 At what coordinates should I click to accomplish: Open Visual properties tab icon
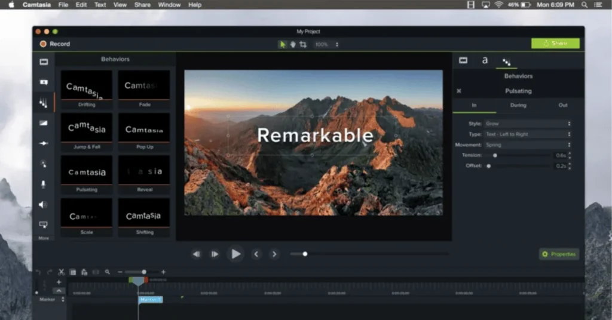click(463, 60)
